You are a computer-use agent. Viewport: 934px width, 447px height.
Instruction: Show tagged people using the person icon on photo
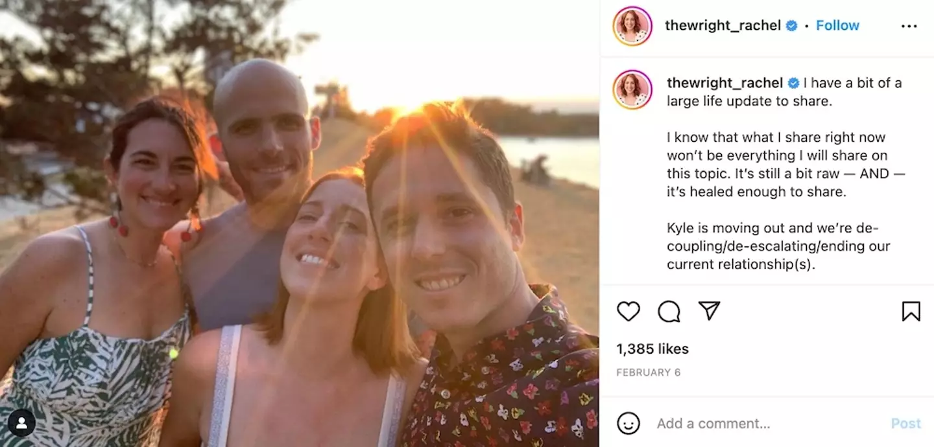[23, 423]
